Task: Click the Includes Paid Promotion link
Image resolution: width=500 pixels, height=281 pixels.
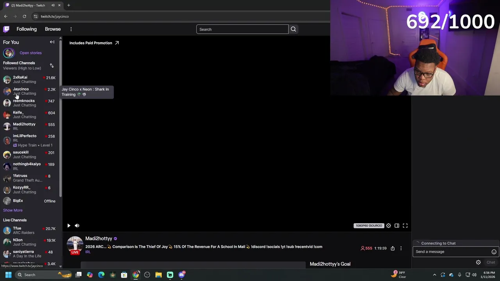Action: (x=94, y=43)
